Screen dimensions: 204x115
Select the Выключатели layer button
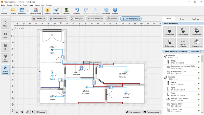(x=95, y=19)
